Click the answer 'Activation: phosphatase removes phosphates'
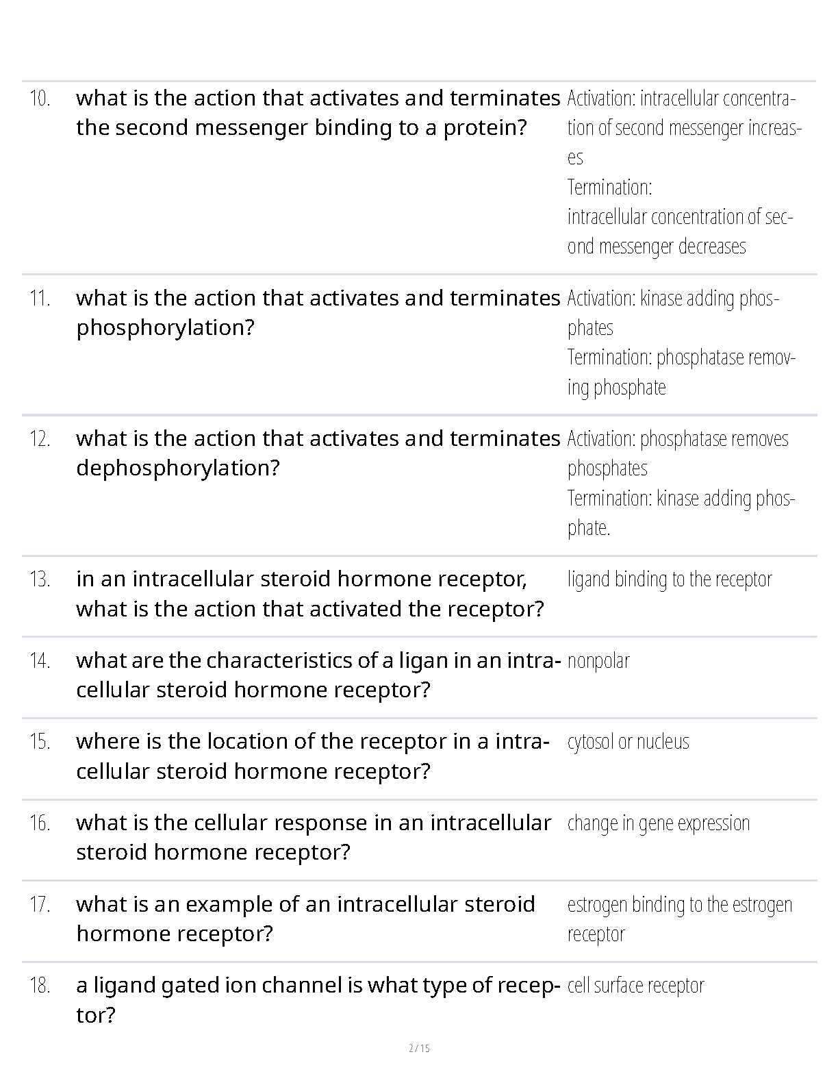The image size is (838, 1085). (678, 453)
